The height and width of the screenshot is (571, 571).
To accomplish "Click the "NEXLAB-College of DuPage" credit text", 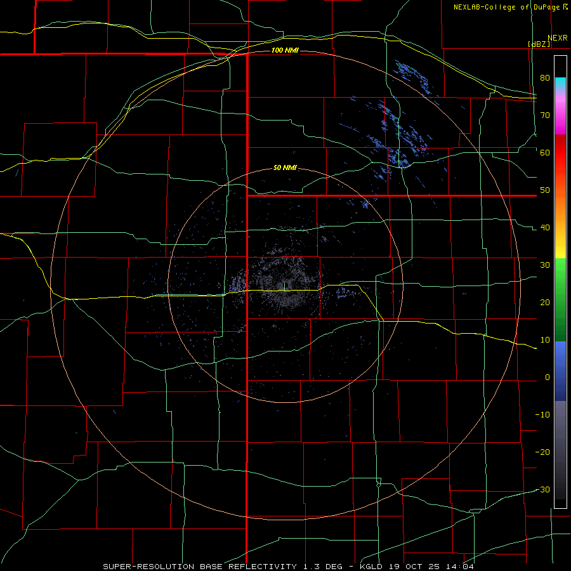I will pos(506,7).
